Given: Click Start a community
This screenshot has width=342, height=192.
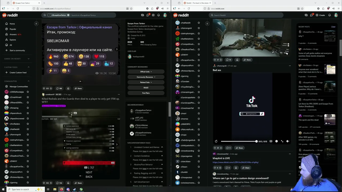Looking at the screenshot, I should click(17, 50).
